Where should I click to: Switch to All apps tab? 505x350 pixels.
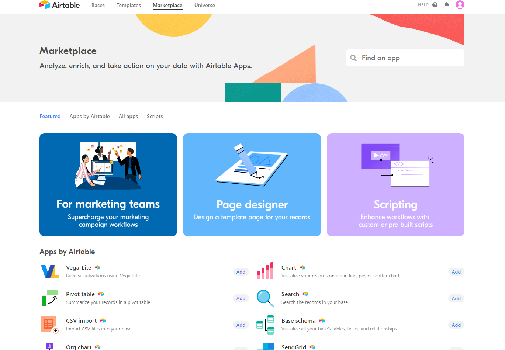[128, 116]
